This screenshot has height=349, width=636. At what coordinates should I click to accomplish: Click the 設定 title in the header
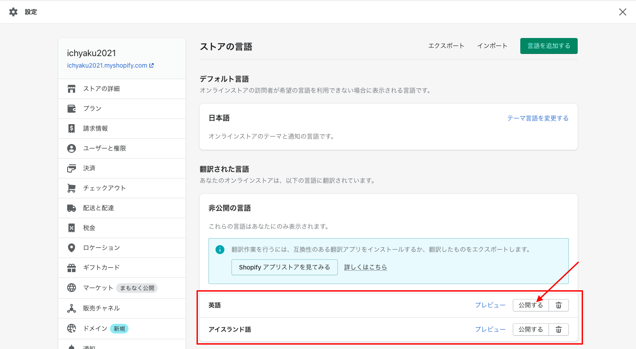pyautogui.click(x=31, y=12)
